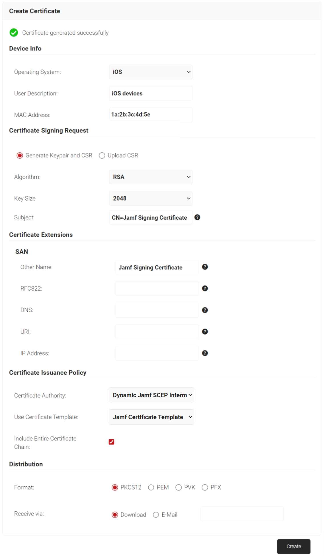
Task: Click the DNS input field
Action: click(x=157, y=310)
